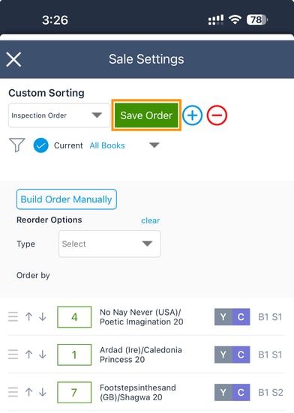This screenshot has height=413, width=294.
Task: Move Ardad (Ire) row down
Action: [x=43, y=355]
